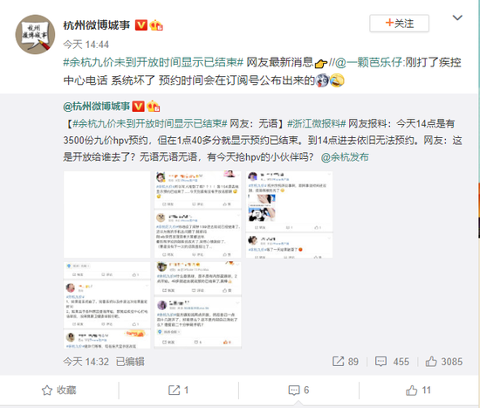Open the bottom-left comment screenshot thumbnail

pyautogui.click(x=106, y=305)
